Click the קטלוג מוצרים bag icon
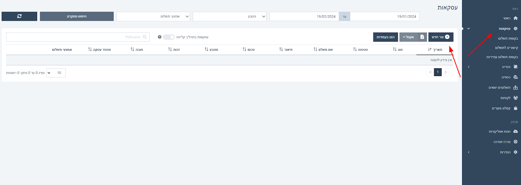The width and height of the screenshot is (521, 185). click(x=515, y=108)
